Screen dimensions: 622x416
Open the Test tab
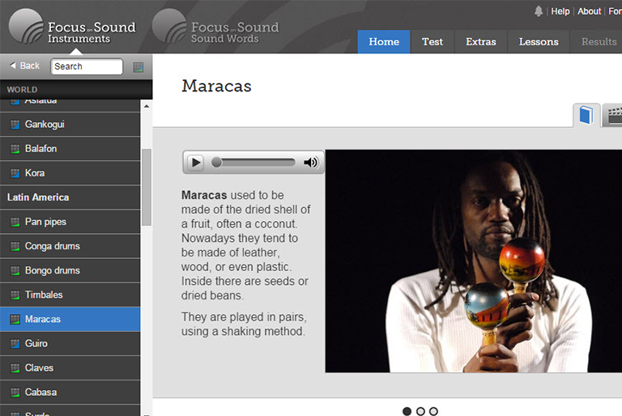point(432,42)
